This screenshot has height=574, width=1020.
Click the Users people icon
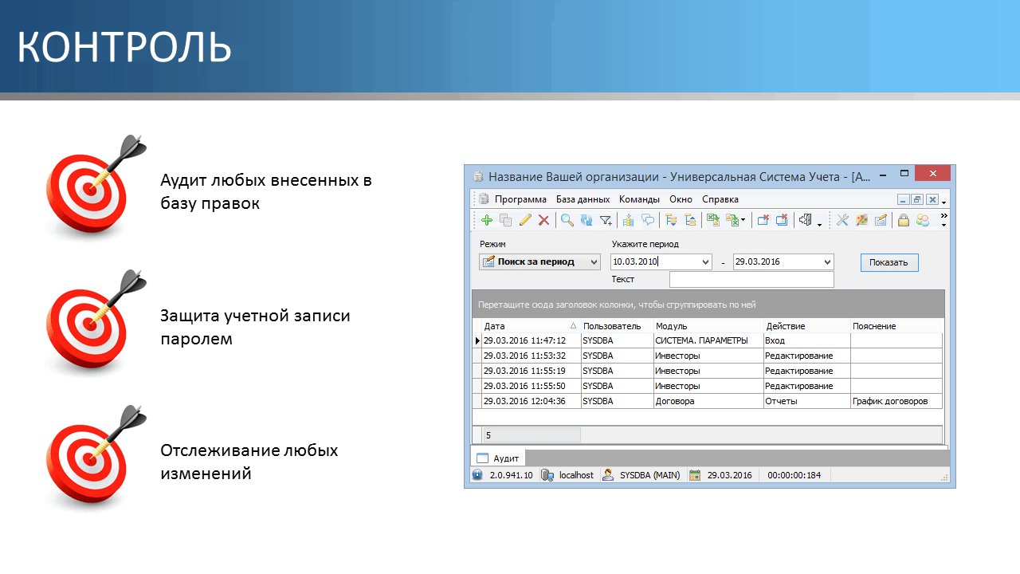(x=923, y=220)
